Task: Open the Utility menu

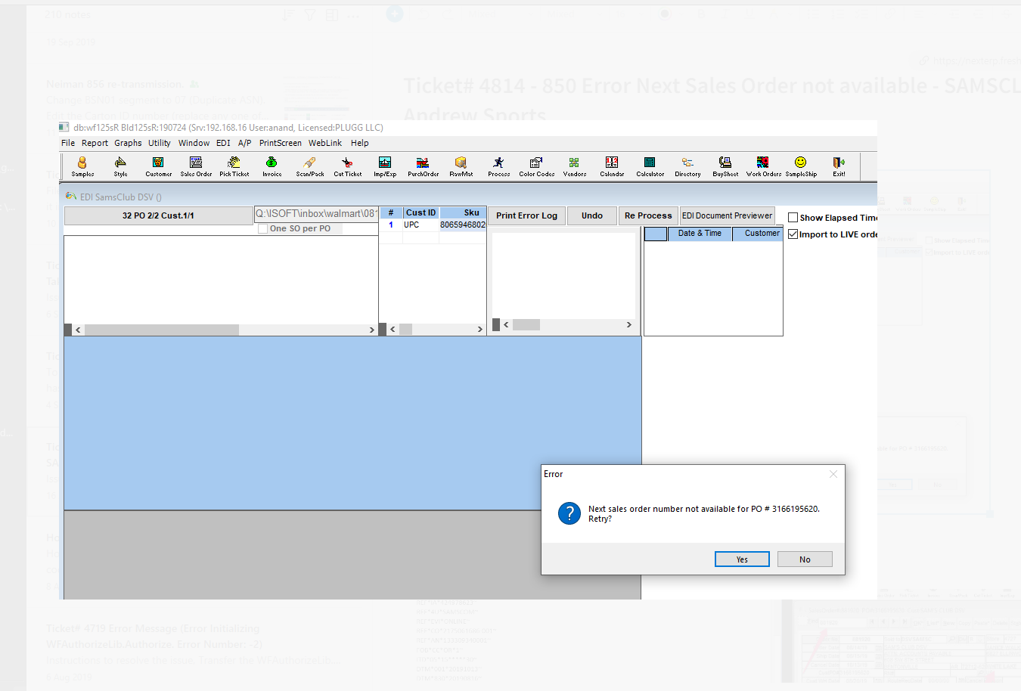Action: click(160, 143)
